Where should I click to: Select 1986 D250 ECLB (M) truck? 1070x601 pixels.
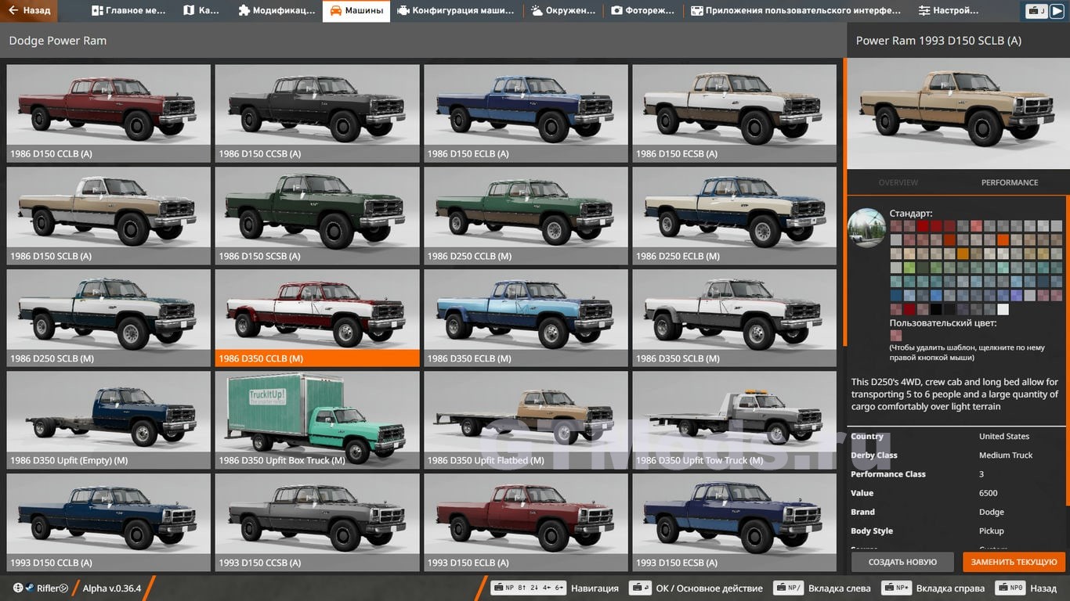click(735, 215)
